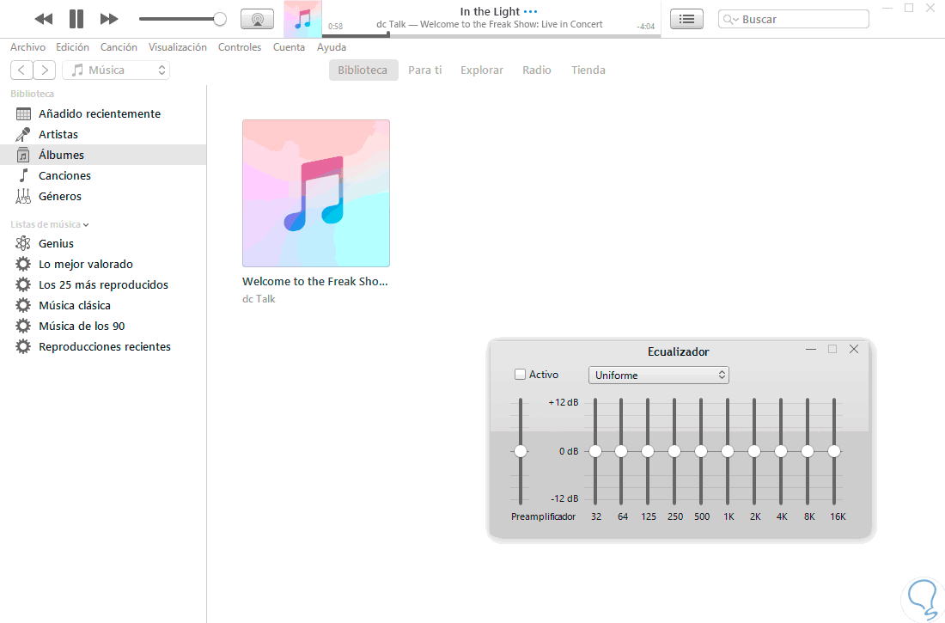Skip to next track with fast-forward
This screenshot has width=945, height=623.
[x=109, y=19]
